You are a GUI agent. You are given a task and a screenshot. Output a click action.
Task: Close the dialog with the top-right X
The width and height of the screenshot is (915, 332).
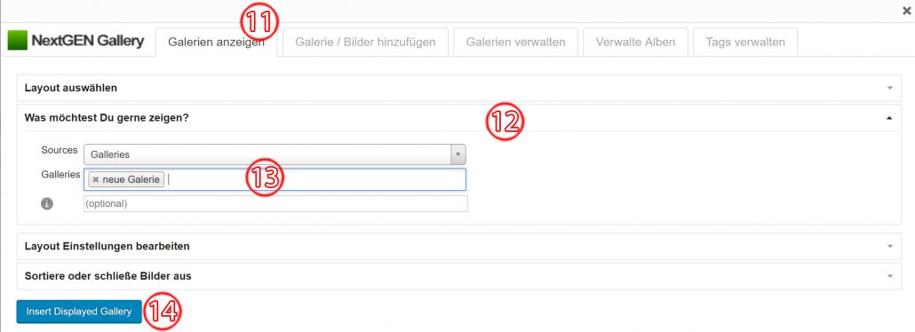[905, 11]
